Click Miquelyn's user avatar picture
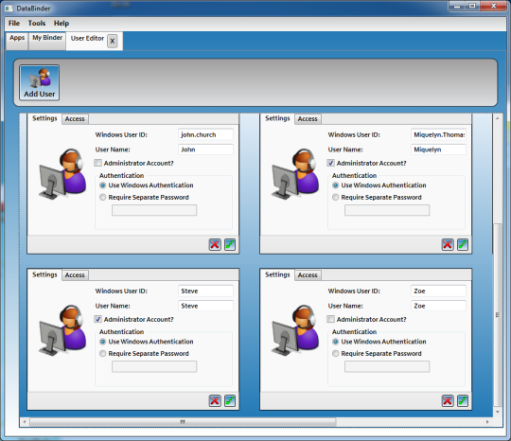This screenshot has width=511, height=441. (x=295, y=174)
